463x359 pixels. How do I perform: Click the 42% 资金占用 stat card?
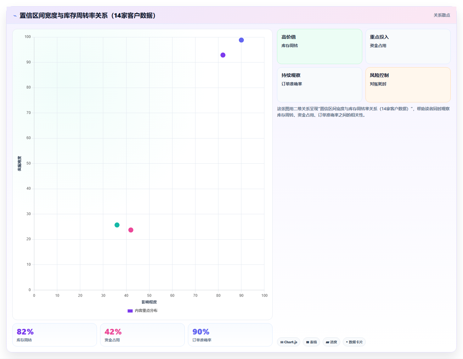point(142,335)
